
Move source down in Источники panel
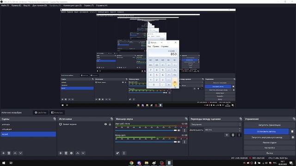[x=83, y=153]
